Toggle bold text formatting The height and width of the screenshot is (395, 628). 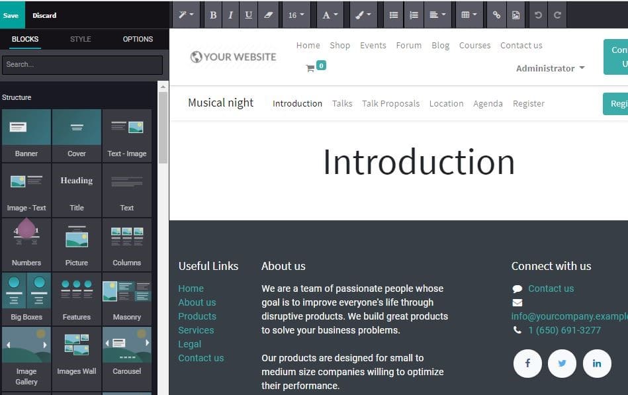(x=213, y=15)
